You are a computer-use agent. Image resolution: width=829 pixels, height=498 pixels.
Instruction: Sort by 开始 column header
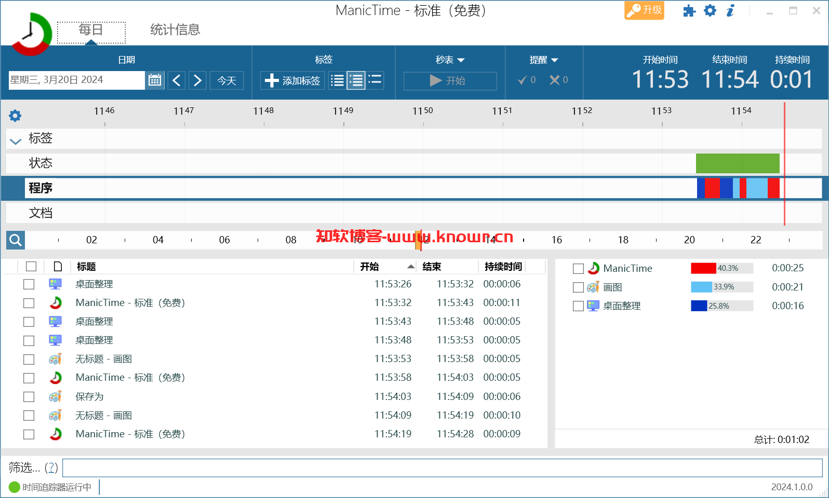[x=369, y=267]
